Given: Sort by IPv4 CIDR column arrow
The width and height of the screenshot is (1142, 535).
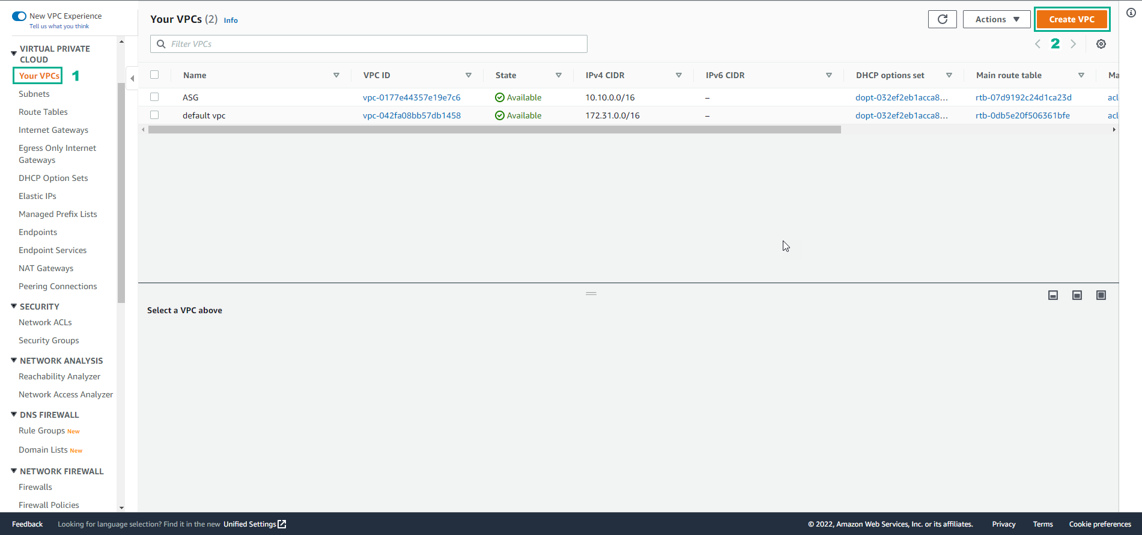Looking at the screenshot, I should click(679, 75).
